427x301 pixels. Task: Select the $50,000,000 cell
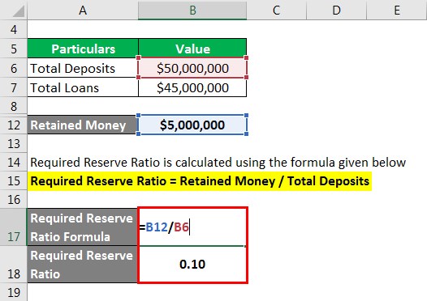coord(192,68)
